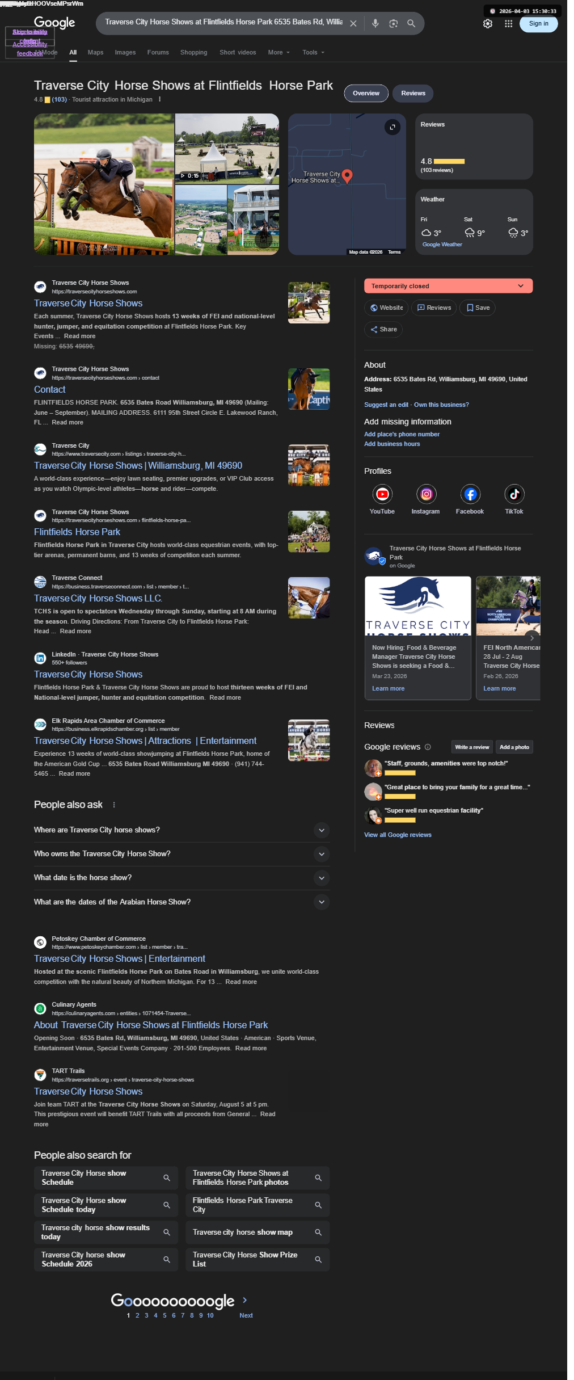Search 'Traverse city horse show map' suggestion
This screenshot has height=1380, width=574.
(x=258, y=1232)
